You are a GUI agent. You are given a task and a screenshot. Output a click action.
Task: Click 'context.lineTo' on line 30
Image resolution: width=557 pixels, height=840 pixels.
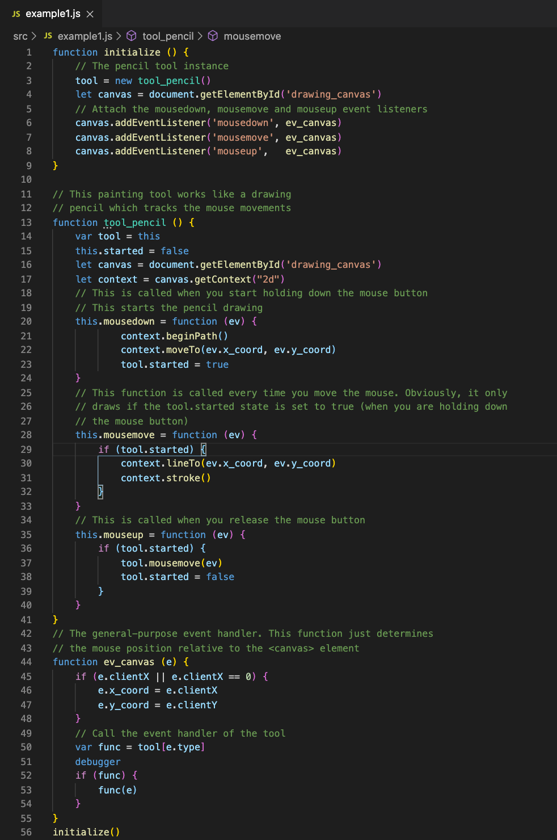click(x=161, y=463)
